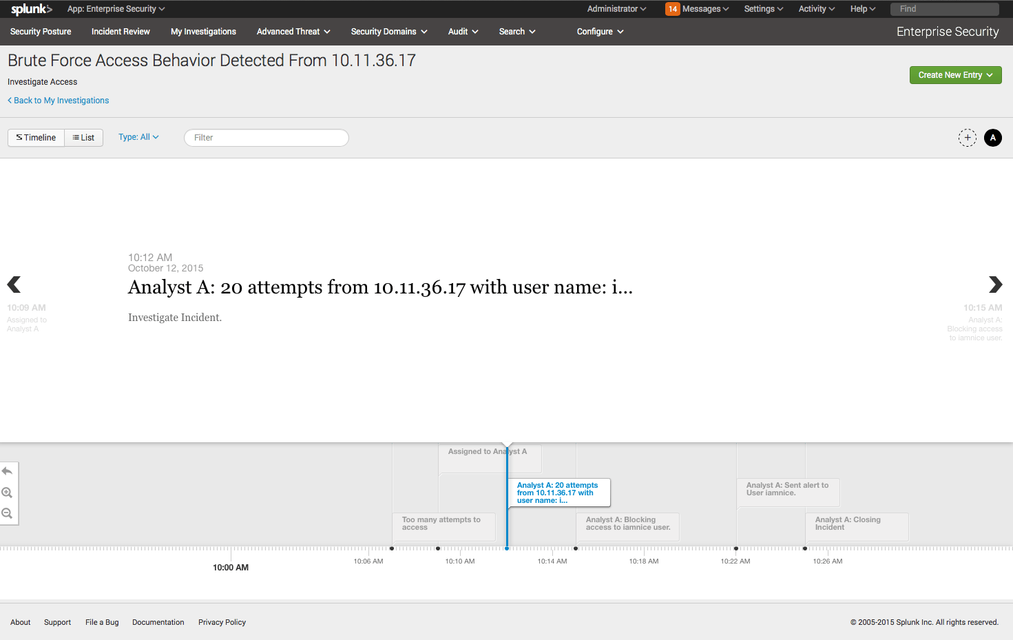Open the 14 Messages menu
Image resolution: width=1013 pixels, height=640 pixels.
(x=697, y=9)
